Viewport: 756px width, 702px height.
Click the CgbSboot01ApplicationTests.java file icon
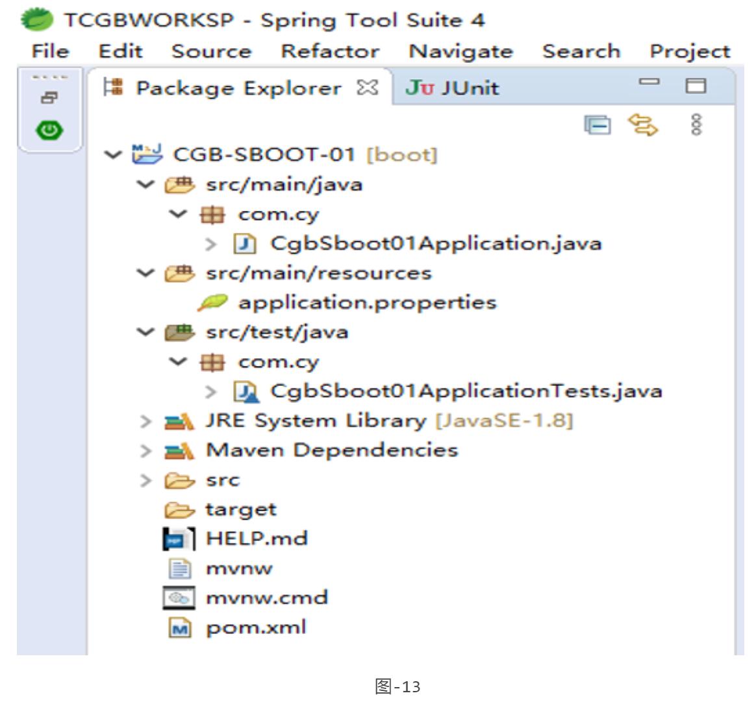[246, 391]
